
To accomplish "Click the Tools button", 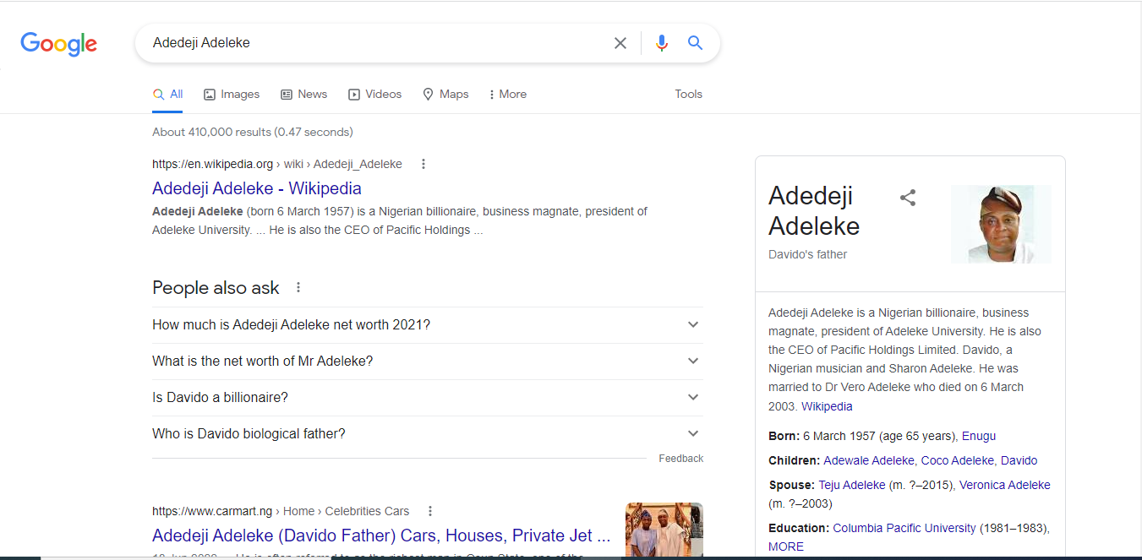I will point(688,95).
